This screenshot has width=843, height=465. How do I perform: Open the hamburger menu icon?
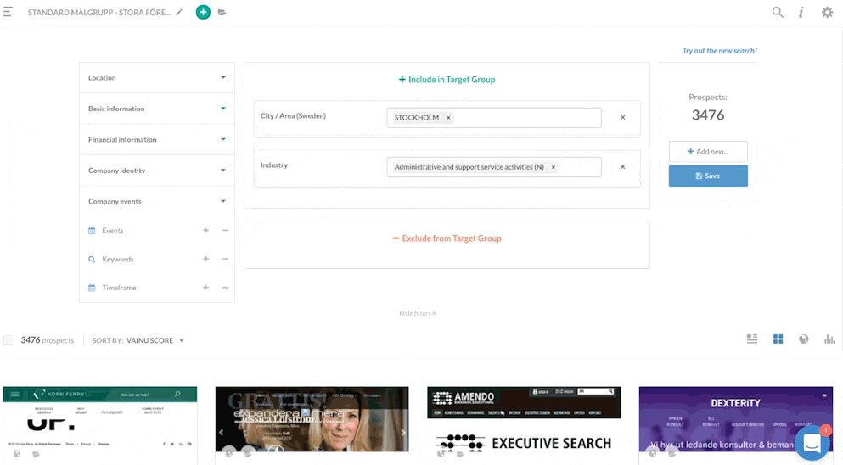click(8, 13)
